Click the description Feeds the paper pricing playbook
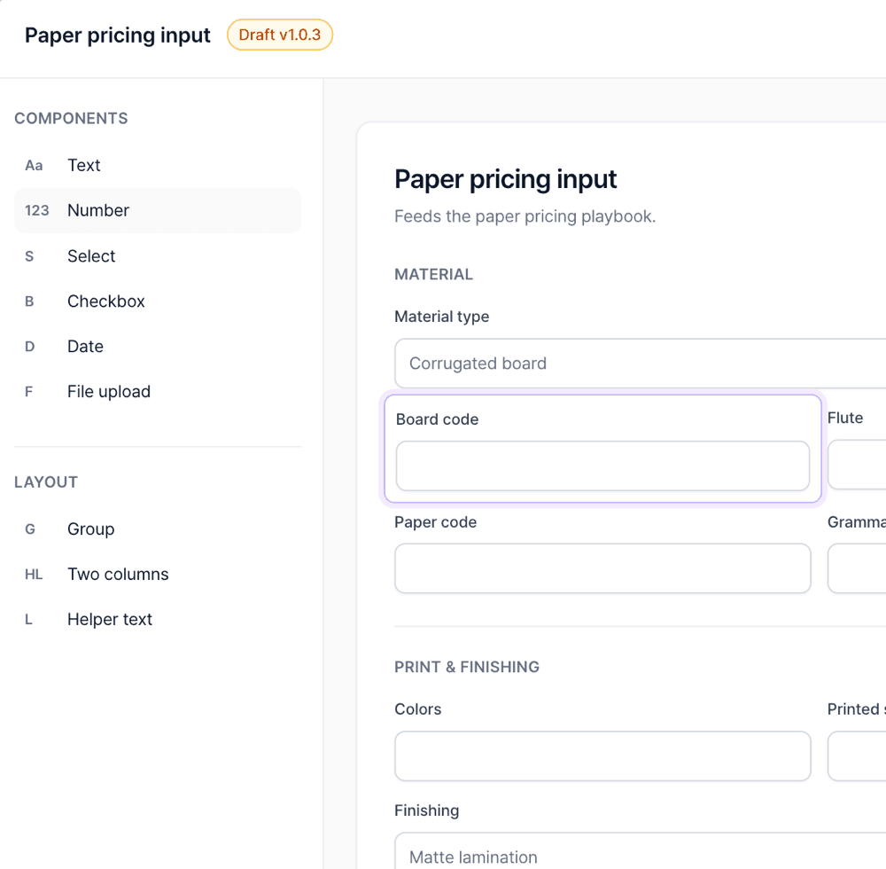This screenshot has height=869, width=886. coord(525,216)
